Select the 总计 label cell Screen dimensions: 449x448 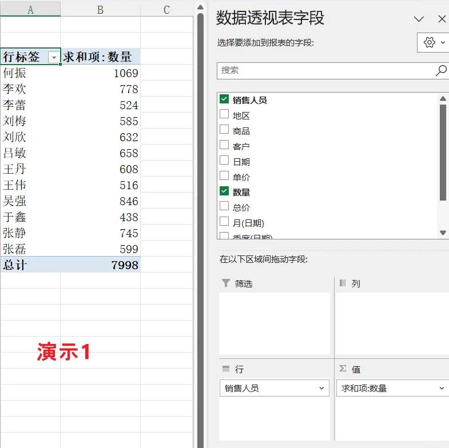click(x=30, y=265)
